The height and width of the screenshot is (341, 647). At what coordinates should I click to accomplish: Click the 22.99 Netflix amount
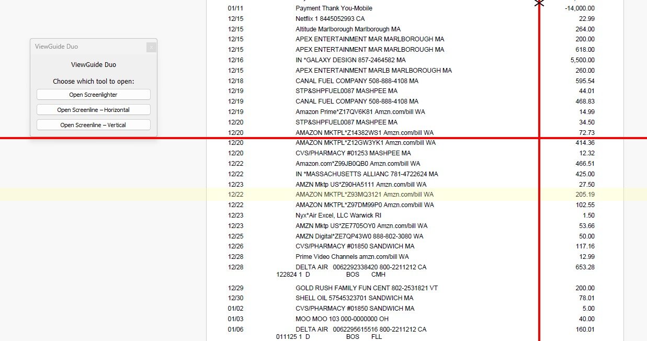587,19
